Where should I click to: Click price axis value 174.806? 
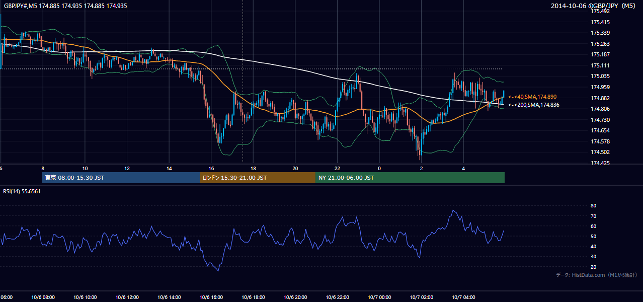tap(600, 109)
